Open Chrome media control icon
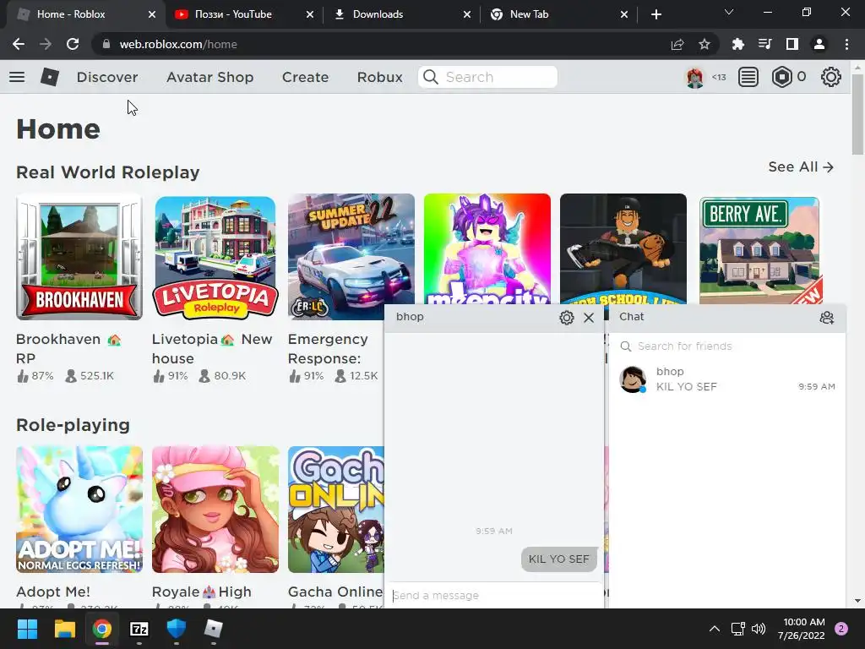 click(764, 44)
